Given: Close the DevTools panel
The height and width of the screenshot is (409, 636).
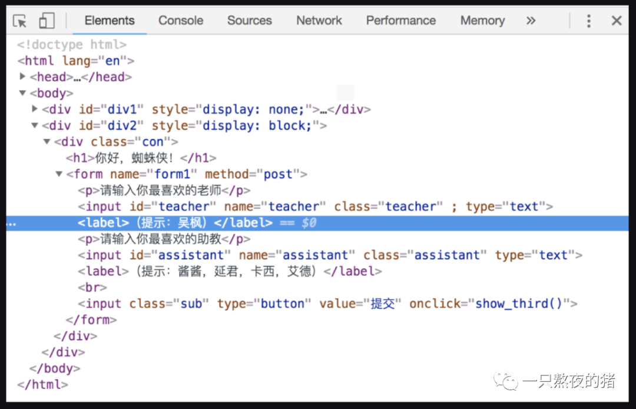Looking at the screenshot, I should 617,21.
